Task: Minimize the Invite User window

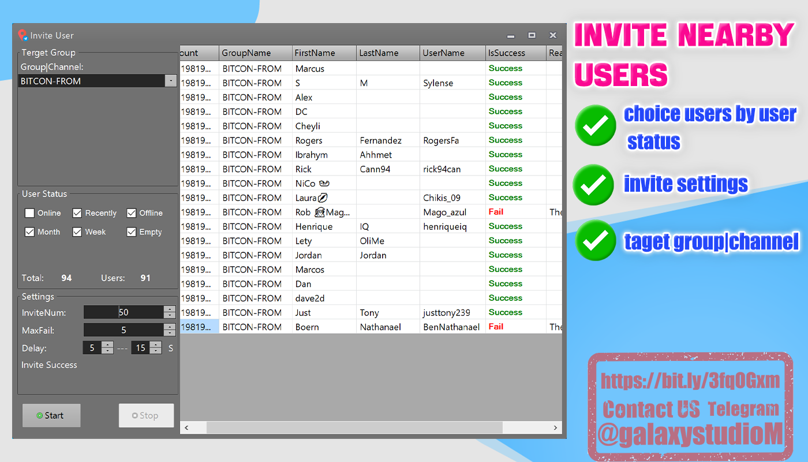Action: tap(510, 35)
